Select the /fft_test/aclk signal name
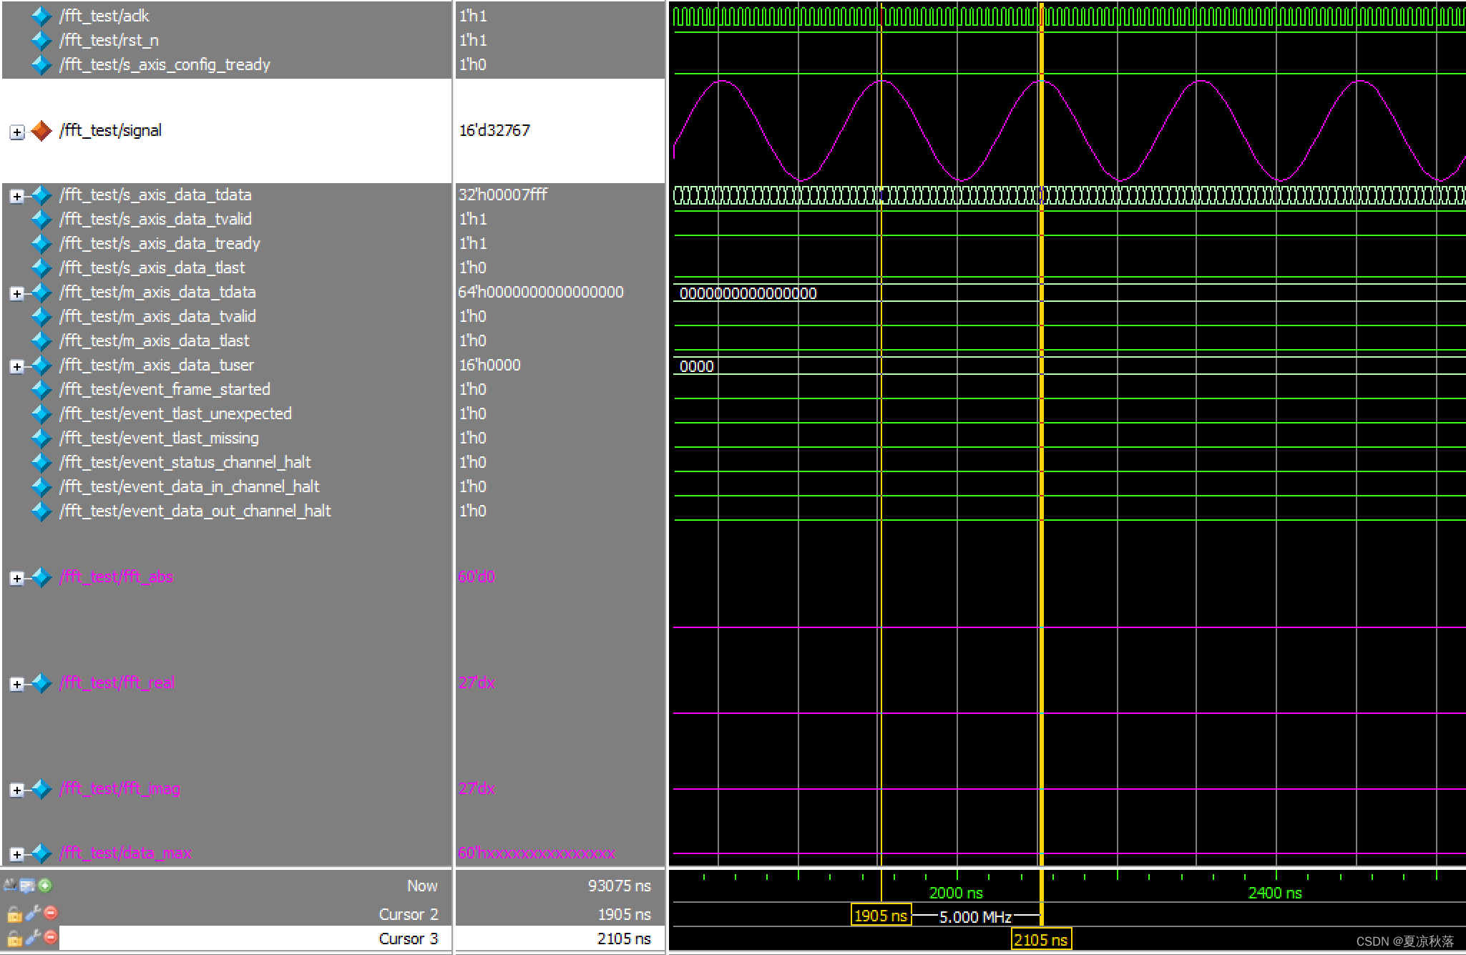This screenshot has width=1466, height=955. pyautogui.click(x=104, y=16)
